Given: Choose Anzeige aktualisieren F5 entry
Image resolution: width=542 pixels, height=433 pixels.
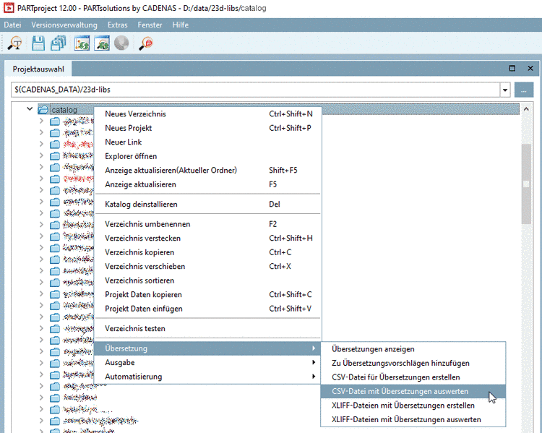Looking at the screenshot, I should click(x=207, y=184).
